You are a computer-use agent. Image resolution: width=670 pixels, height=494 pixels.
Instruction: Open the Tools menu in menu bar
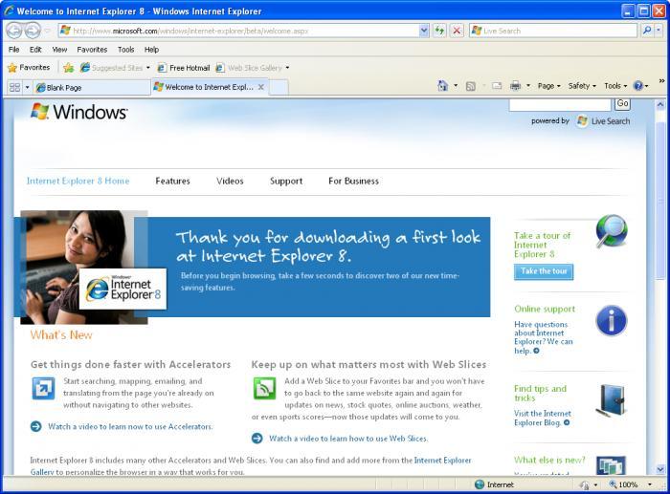[125, 50]
